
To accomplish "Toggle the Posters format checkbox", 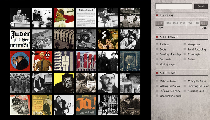I will coord(185,59).
